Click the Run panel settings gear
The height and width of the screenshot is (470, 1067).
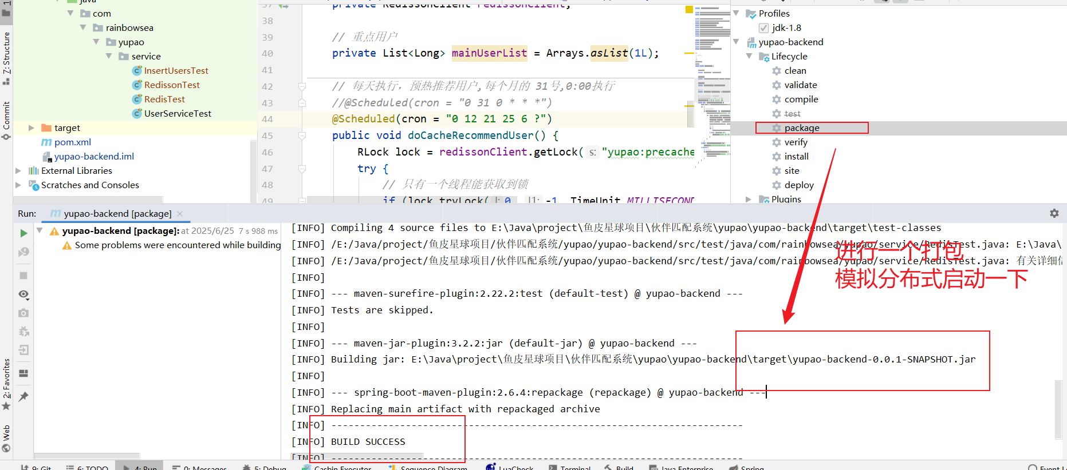(x=1054, y=213)
